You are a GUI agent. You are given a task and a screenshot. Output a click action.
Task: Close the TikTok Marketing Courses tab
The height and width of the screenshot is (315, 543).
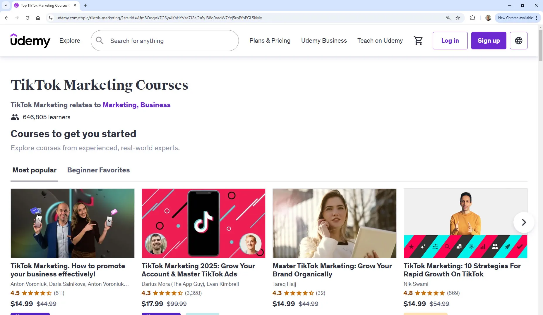[x=75, y=5]
